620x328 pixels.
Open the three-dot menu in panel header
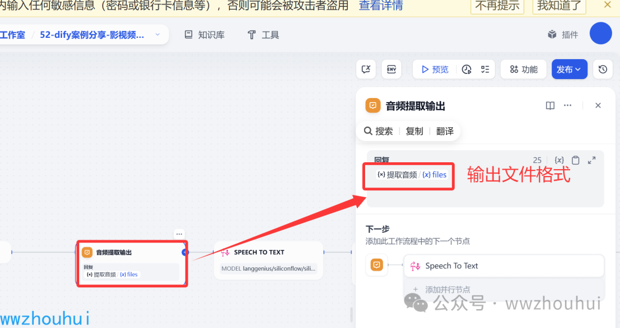[567, 106]
